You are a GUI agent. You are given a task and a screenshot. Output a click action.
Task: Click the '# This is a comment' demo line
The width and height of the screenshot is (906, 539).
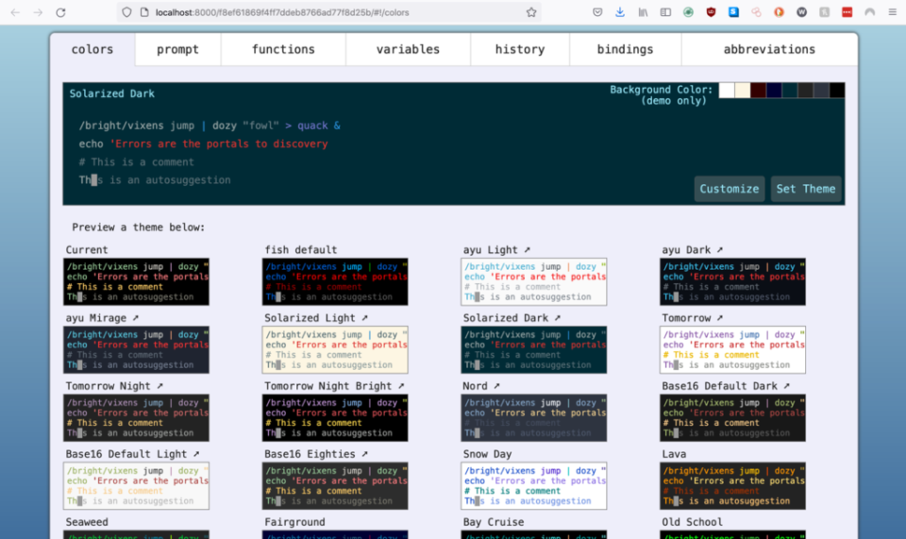[x=136, y=162]
